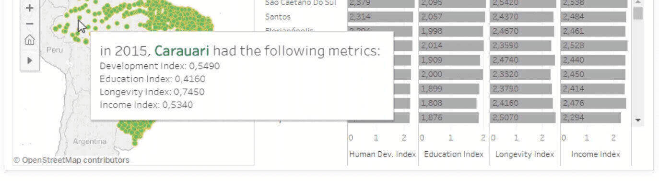Zoom out of the map
The height and width of the screenshot is (181, 659).
(x=30, y=24)
